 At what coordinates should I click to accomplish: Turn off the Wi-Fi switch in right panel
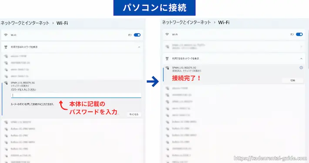299,34
